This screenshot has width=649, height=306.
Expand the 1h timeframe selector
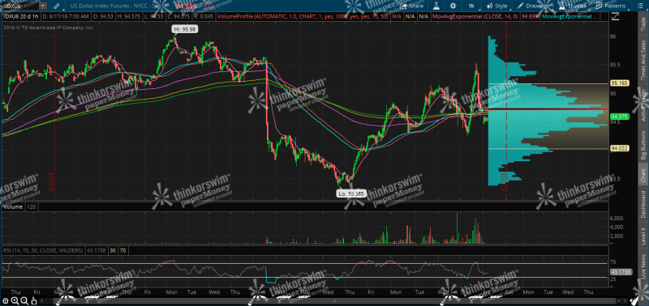click(471, 6)
